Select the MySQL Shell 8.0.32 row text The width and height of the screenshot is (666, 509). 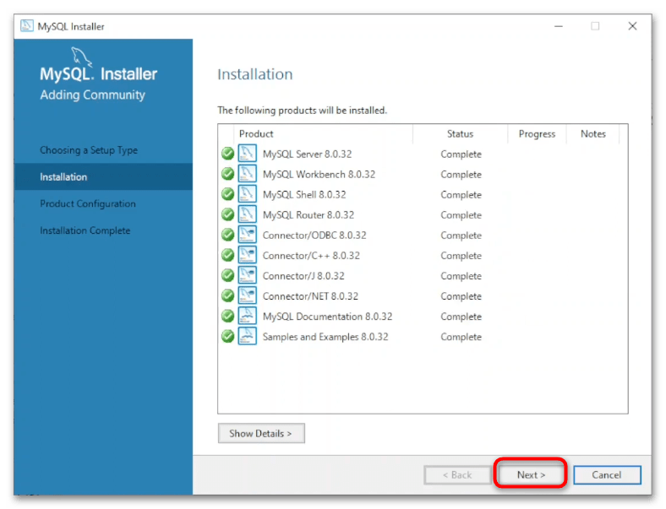click(x=304, y=195)
